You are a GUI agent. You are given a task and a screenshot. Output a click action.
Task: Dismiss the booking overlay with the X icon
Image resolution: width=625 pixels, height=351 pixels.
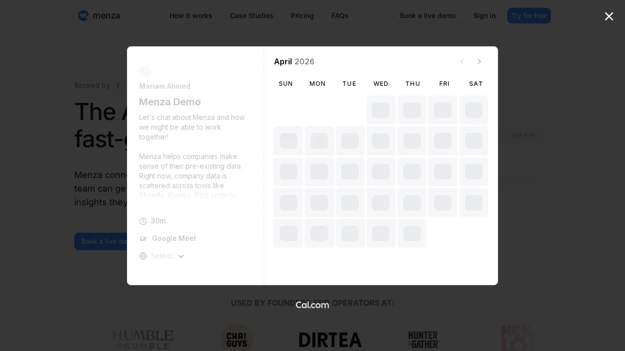coord(609,16)
